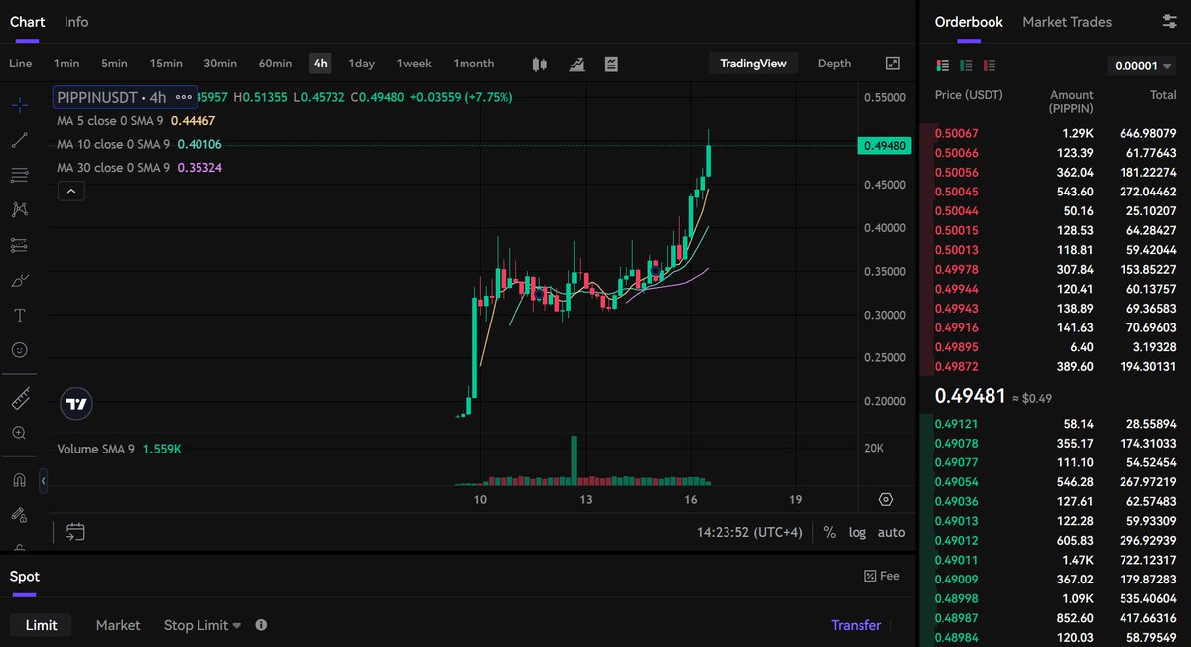This screenshot has width=1191, height=647.
Task: Select the XABCD pattern tool
Action: click(x=19, y=209)
